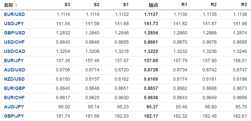Click the 轴点 pivot column header
Viewport: 251px width, 121px height.
[153, 5]
